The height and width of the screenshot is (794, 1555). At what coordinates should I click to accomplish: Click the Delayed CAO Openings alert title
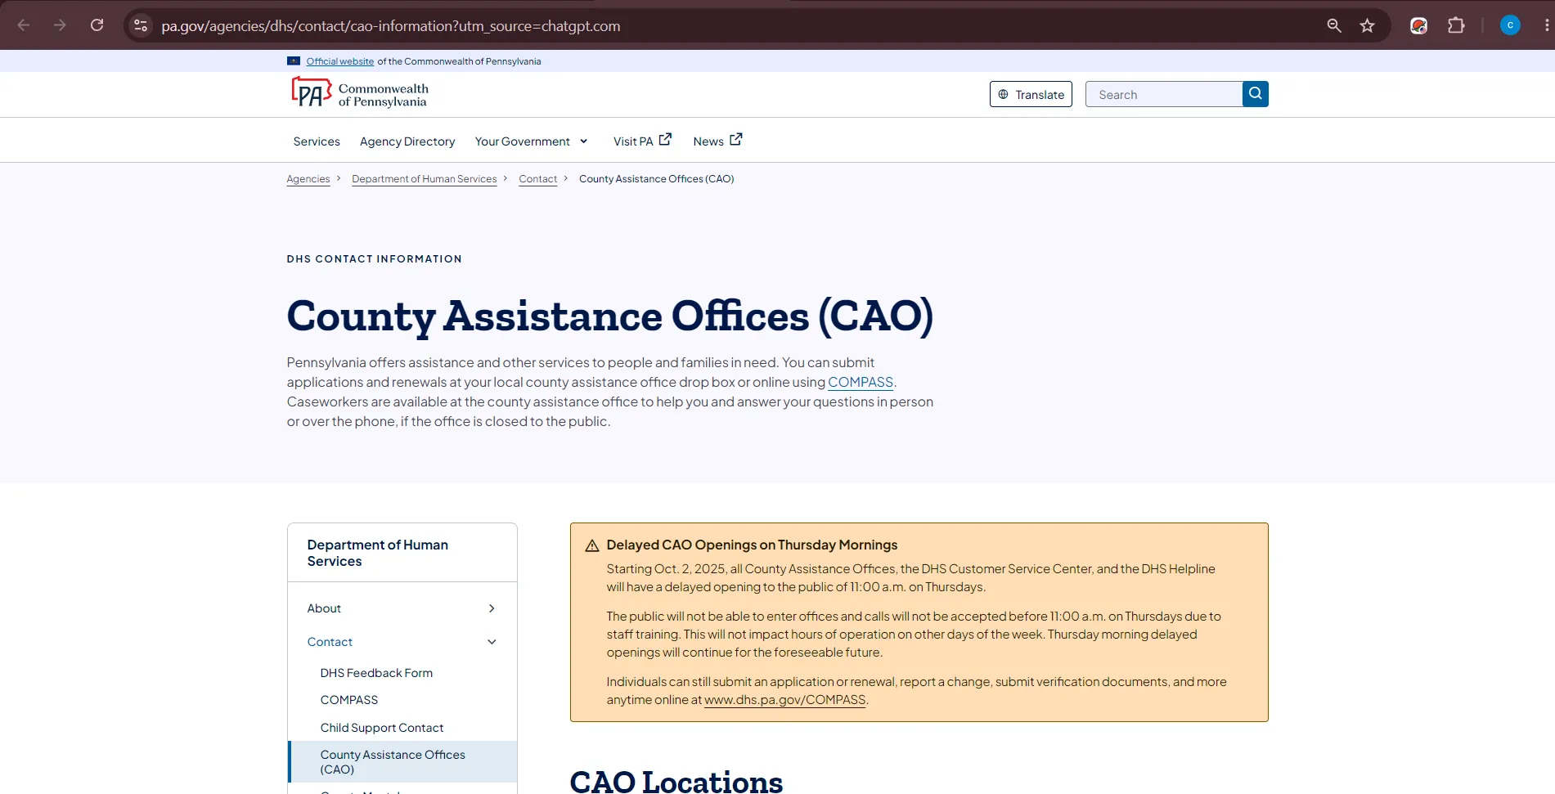tap(752, 545)
